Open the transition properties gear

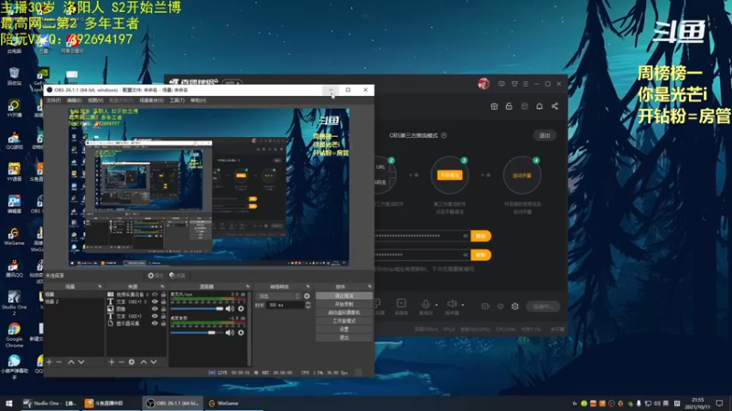(x=307, y=296)
